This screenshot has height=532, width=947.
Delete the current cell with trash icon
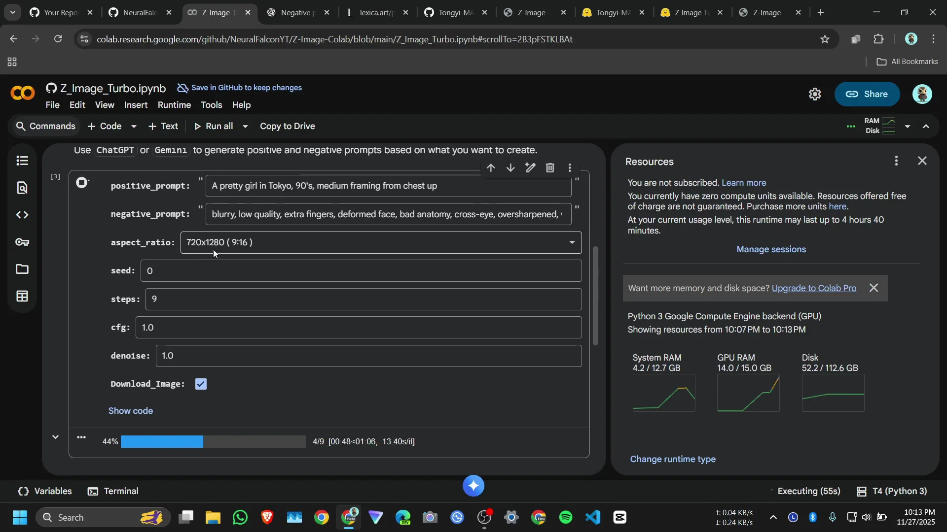[x=550, y=167]
